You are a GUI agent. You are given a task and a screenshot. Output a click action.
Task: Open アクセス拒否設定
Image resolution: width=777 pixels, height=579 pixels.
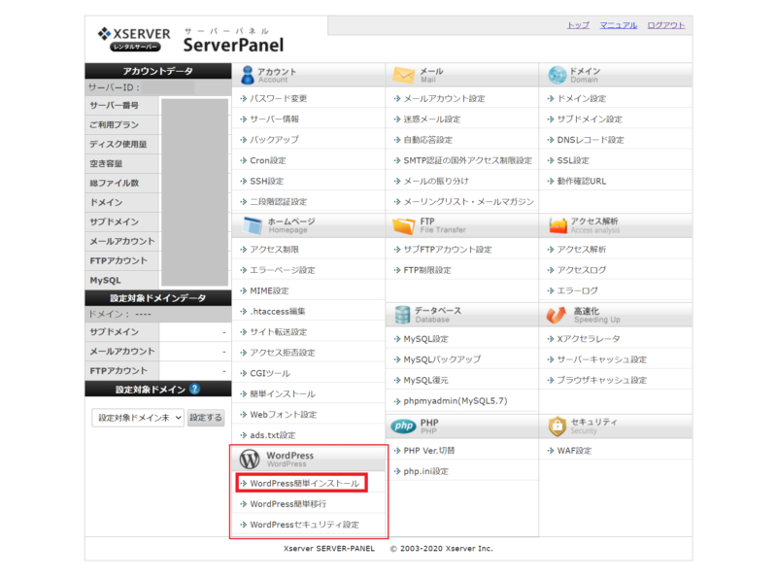[x=283, y=353]
